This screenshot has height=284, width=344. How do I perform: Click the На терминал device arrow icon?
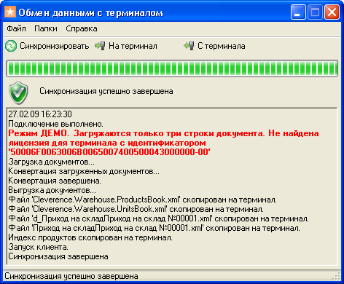(100, 46)
